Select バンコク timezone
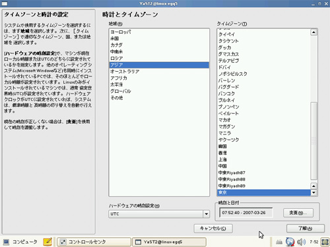Image resolution: width=330 pixels, height=247 pixels. click(x=264, y=94)
